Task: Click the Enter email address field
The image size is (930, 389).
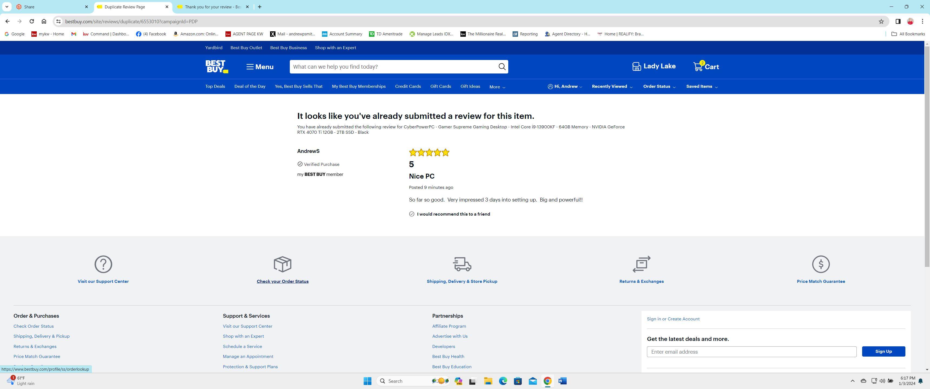Action: click(751, 352)
